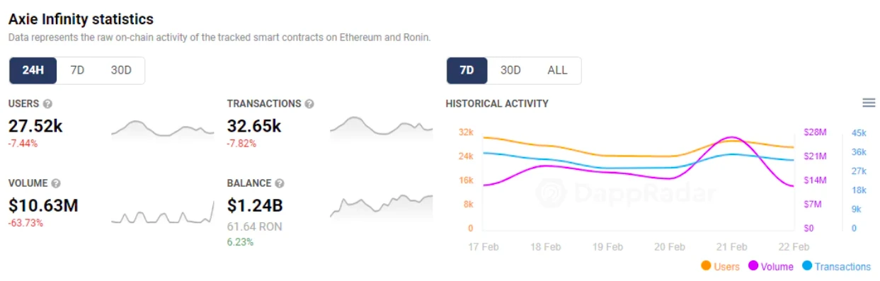Click the Volume sparkline chart

tap(162, 212)
